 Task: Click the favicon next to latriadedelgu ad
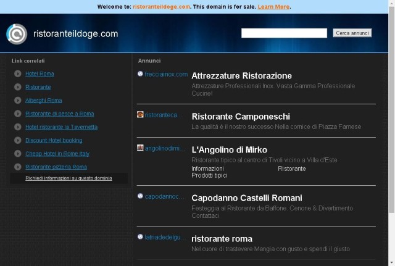tap(140, 237)
